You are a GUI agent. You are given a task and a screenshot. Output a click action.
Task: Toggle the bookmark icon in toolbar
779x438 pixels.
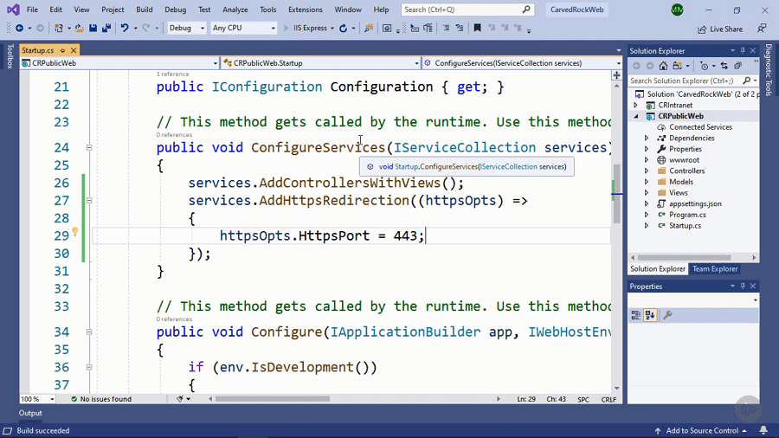pyautogui.click(x=478, y=29)
